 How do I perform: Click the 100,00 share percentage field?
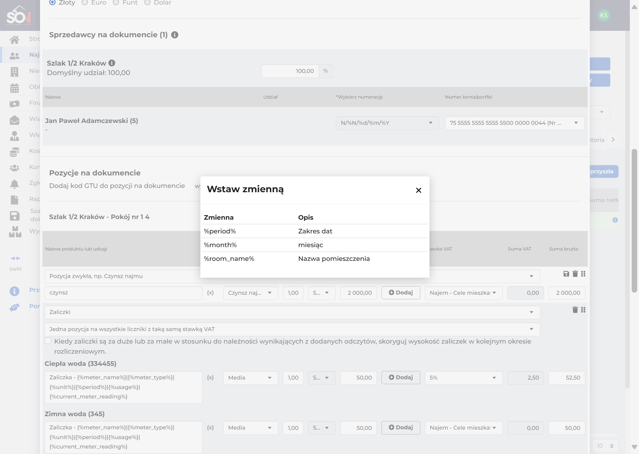click(x=290, y=71)
